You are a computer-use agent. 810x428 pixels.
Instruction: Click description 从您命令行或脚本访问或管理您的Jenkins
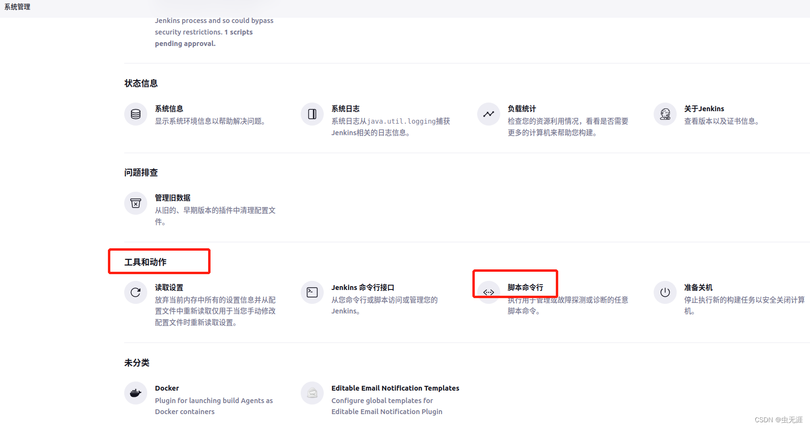coord(385,305)
